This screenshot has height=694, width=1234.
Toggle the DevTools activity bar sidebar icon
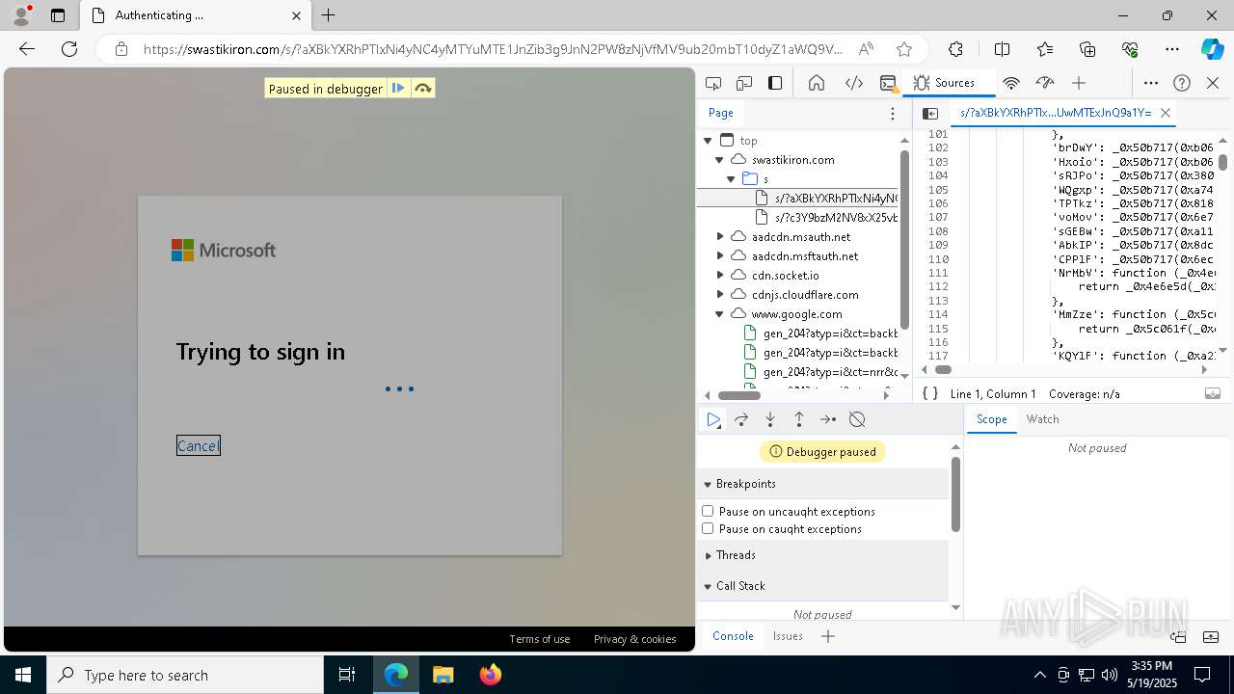pyautogui.click(x=775, y=83)
